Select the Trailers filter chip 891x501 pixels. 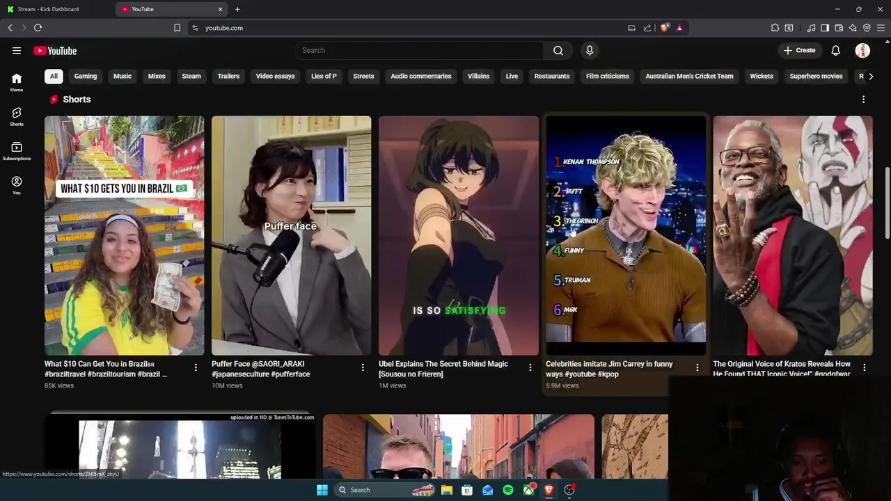point(228,76)
